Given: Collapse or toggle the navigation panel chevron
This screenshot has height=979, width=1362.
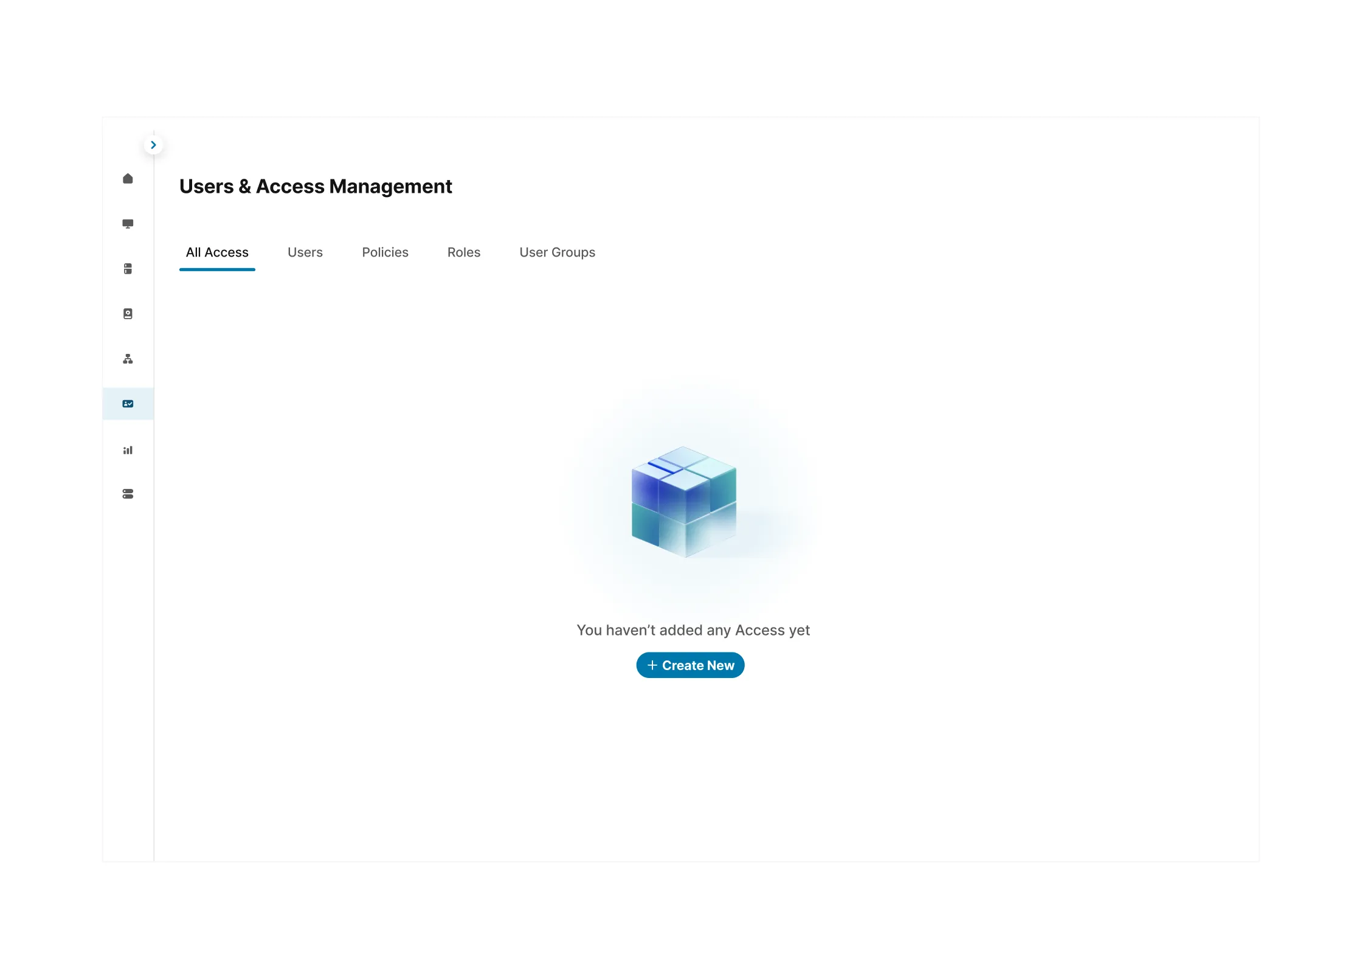Looking at the screenshot, I should coord(153,145).
